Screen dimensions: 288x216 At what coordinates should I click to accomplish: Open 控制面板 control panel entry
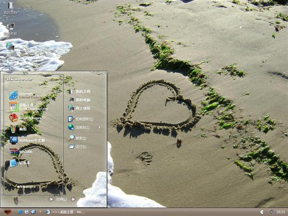click(x=81, y=119)
